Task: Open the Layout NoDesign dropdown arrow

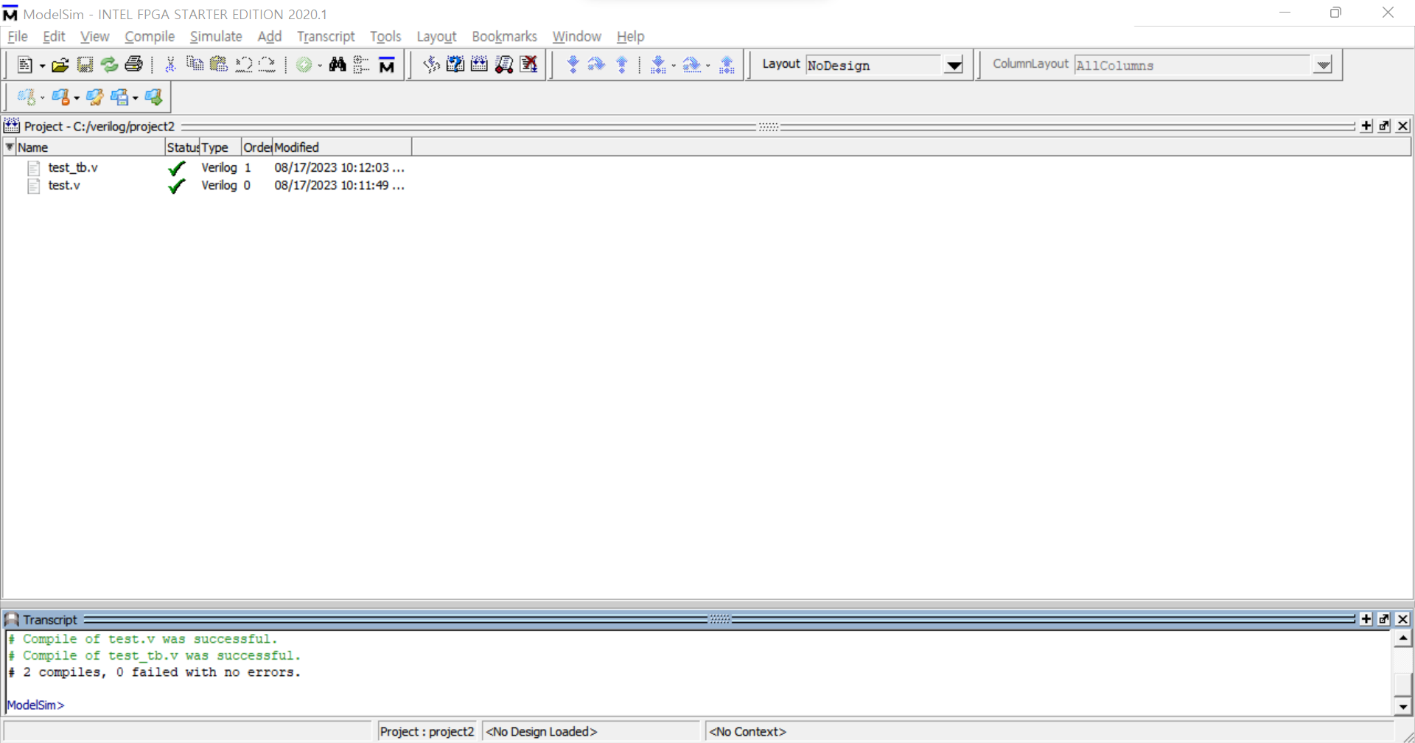Action: (954, 65)
